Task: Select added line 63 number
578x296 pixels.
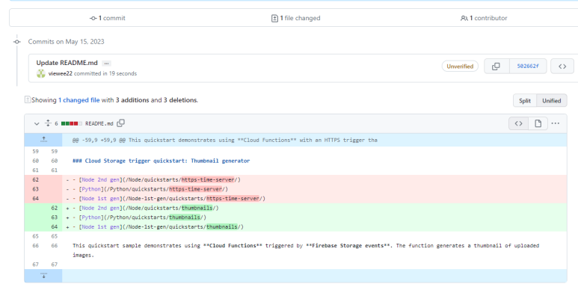Action: [54, 217]
